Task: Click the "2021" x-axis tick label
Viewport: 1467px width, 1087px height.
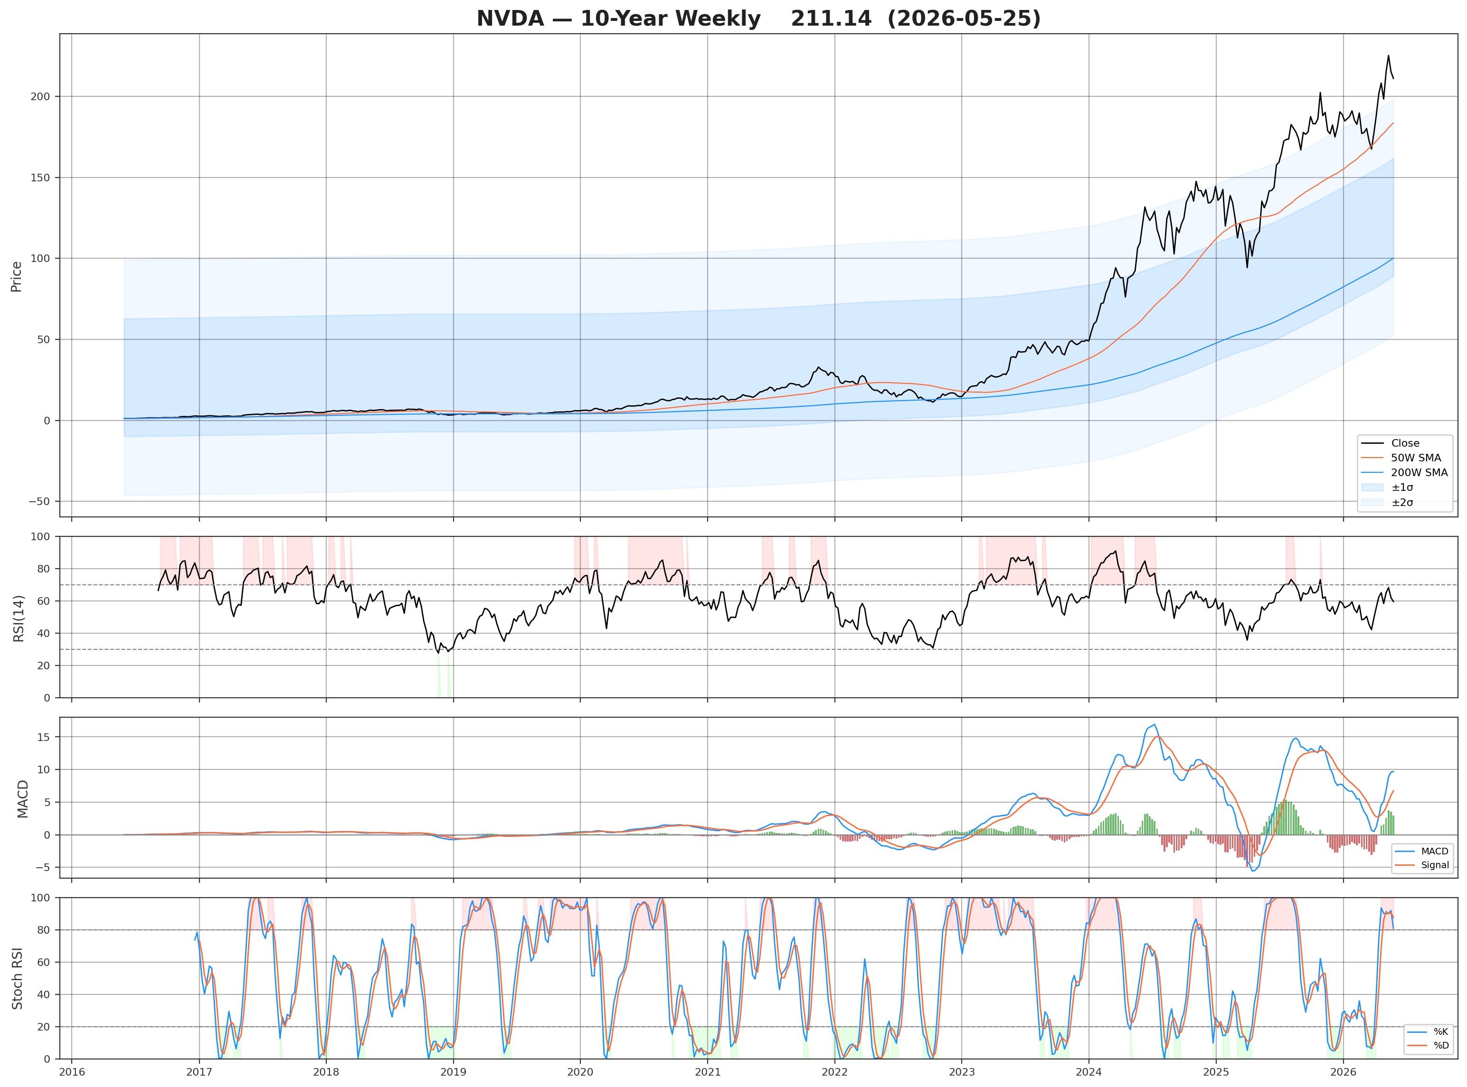Action: [x=708, y=1072]
